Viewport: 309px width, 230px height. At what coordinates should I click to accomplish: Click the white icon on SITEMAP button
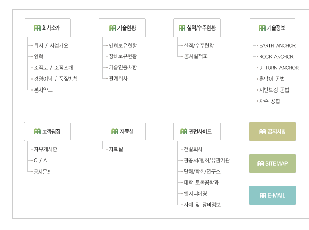260,163
